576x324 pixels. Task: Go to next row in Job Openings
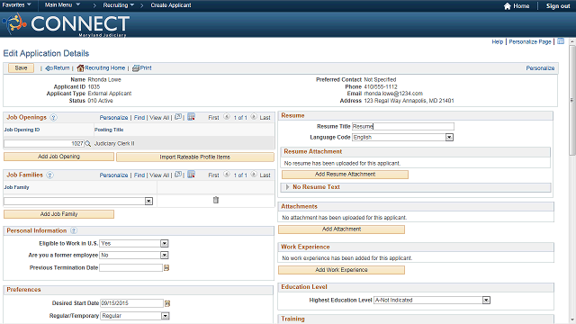click(254, 117)
